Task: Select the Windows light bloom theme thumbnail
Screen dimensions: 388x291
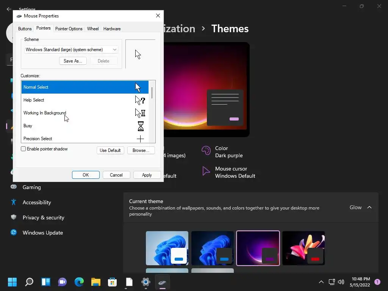Action: tap(167, 248)
